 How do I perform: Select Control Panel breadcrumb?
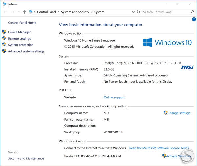click(47, 12)
